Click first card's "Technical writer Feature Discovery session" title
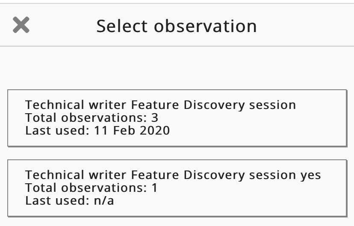This screenshot has height=226, width=354. pyautogui.click(x=160, y=105)
